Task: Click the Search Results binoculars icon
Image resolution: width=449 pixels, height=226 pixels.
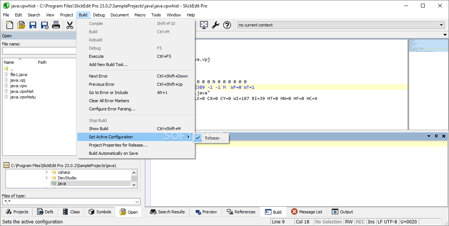Action: click(153, 212)
